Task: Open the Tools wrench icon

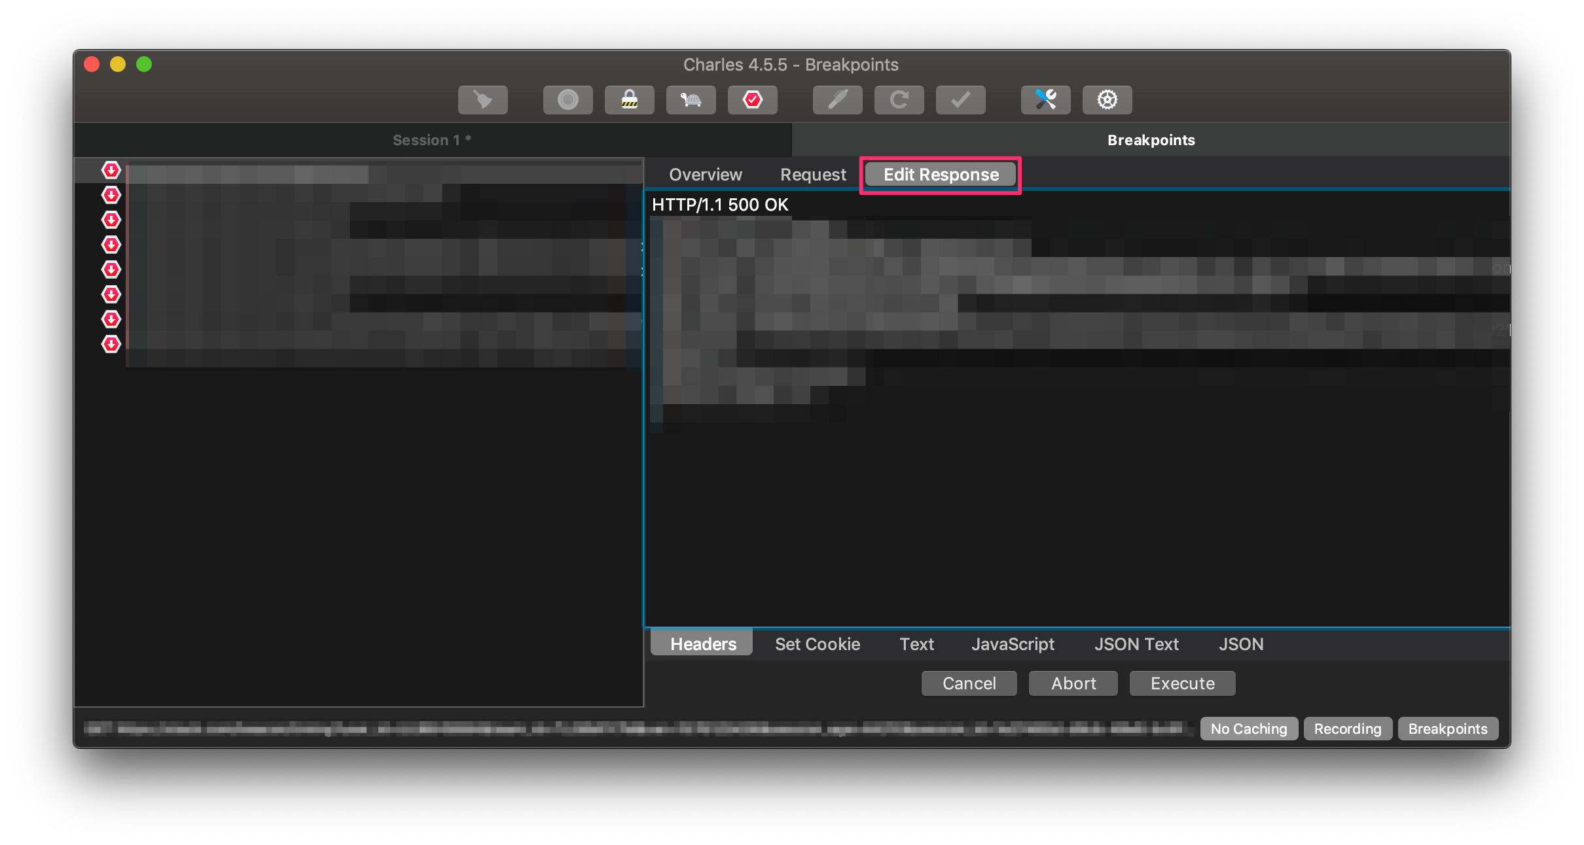Action: [x=1045, y=100]
